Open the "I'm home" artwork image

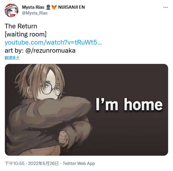86,110
